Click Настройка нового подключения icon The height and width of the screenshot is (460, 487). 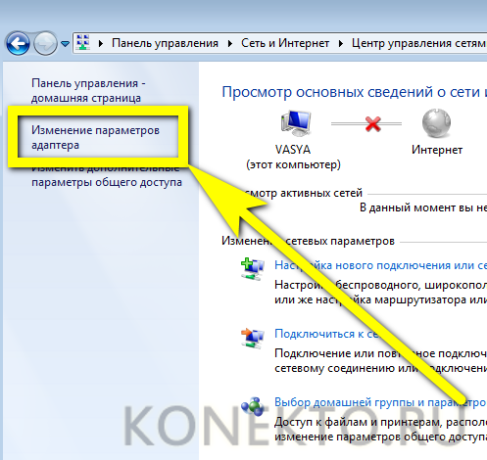coord(253,269)
